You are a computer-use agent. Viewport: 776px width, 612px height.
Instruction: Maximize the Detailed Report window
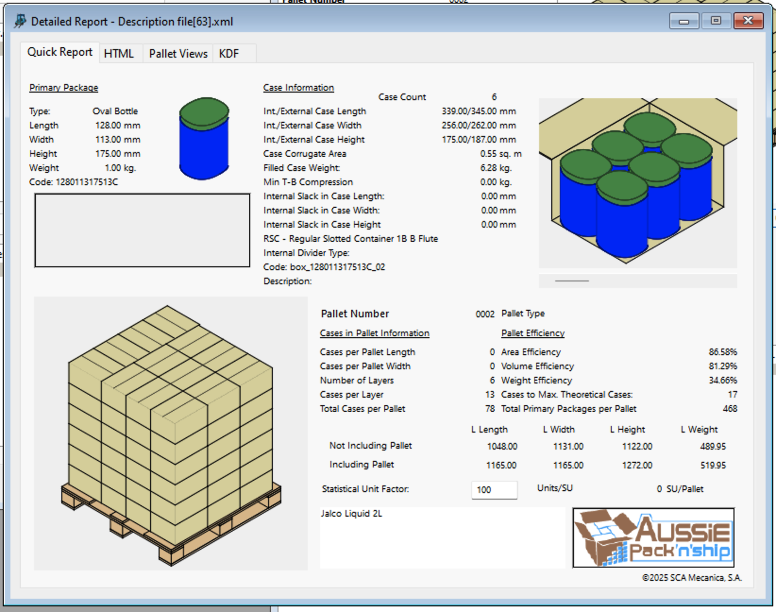tap(716, 21)
